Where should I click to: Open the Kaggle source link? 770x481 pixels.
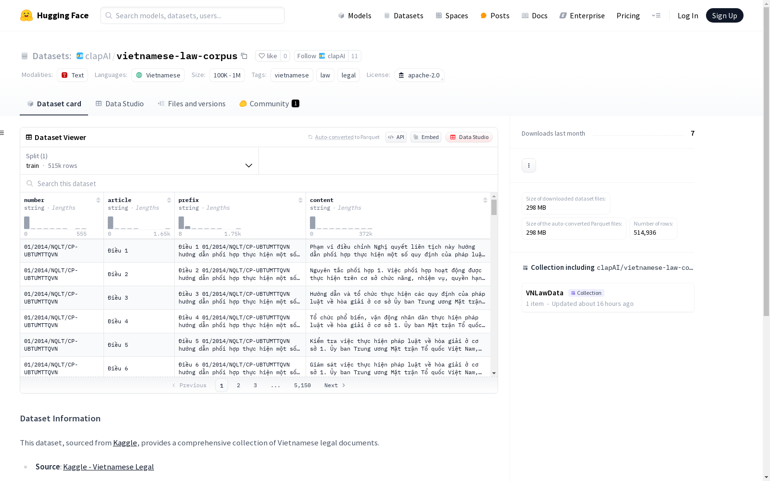pyautogui.click(x=125, y=443)
